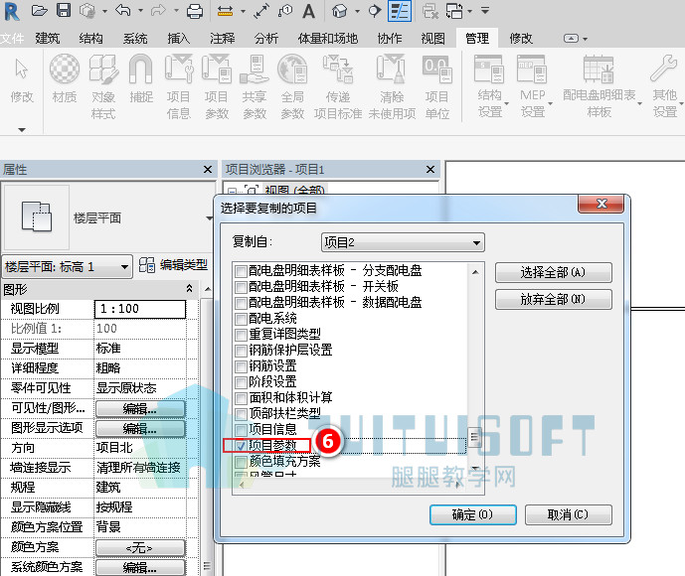Click the 取消(C) button

[568, 514]
